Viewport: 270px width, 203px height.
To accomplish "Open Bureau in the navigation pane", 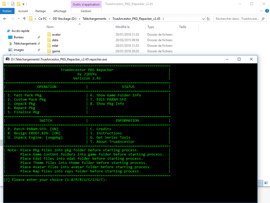I will [x=19, y=37].
